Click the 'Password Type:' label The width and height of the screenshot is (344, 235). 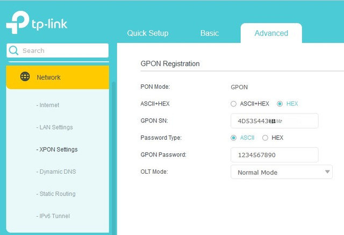pyautogui.click(x=161, y=138)
